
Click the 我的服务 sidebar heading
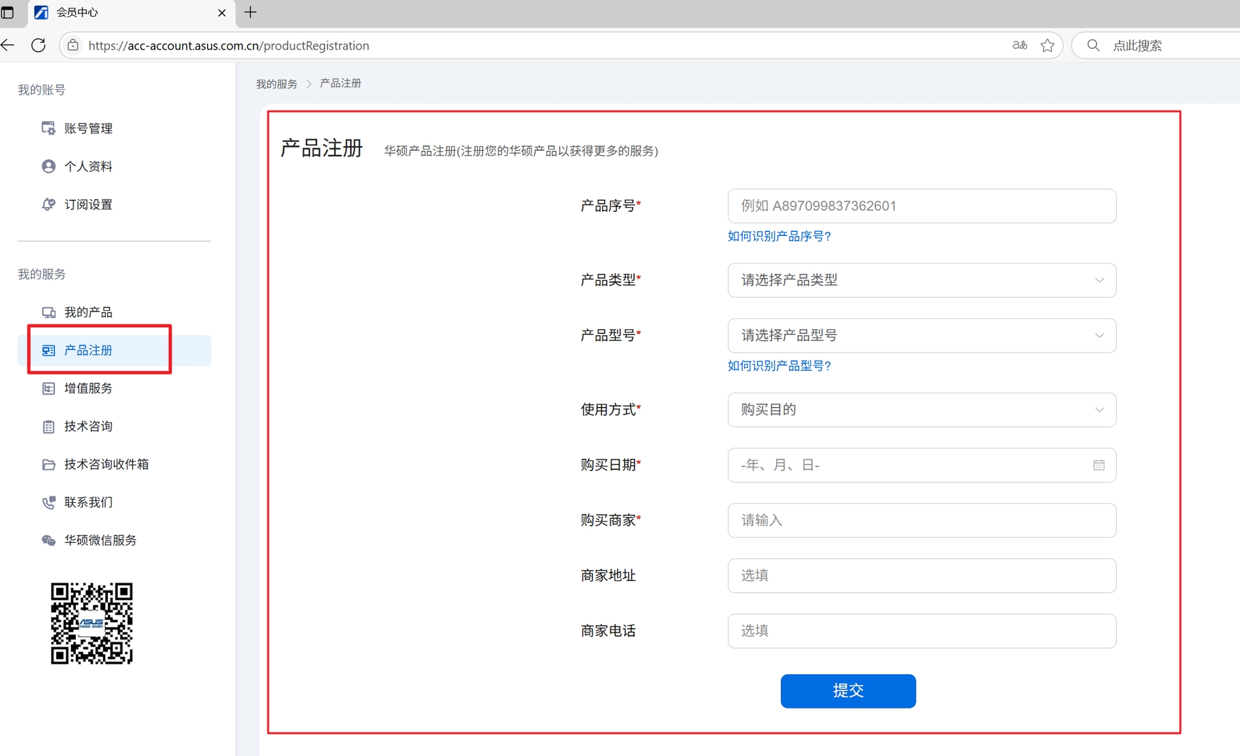[42, 274]
